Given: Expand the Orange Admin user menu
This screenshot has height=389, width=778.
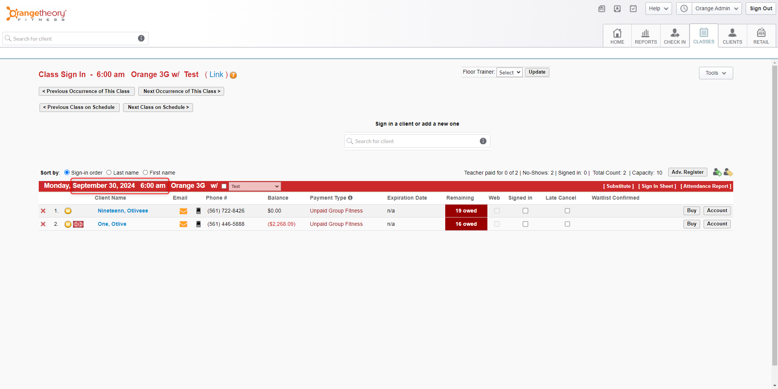Looking at the screenshot, I should tap(716, 8).
